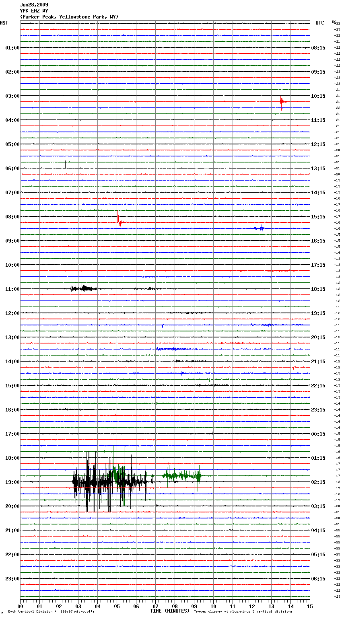
Task: Click minute 00 on the bottom axis
Action: [x=21, y=606]
